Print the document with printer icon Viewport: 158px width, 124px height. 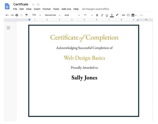(17, 15)
